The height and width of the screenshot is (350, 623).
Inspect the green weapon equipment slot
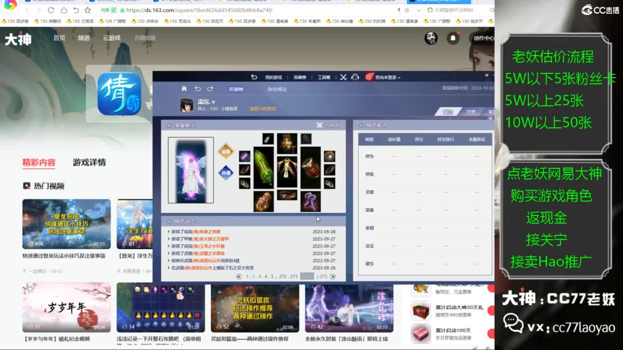[263, 168]
